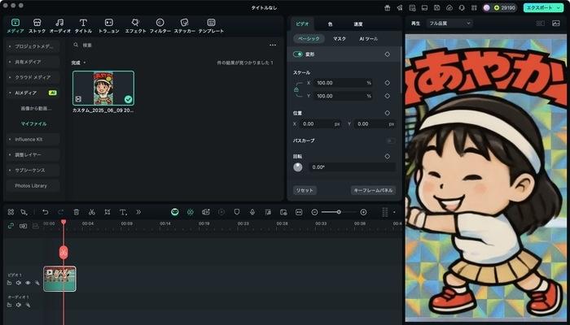Add keyframe for 位置 diamond
This screenshot has width=570, height=325.
(387, 113)
